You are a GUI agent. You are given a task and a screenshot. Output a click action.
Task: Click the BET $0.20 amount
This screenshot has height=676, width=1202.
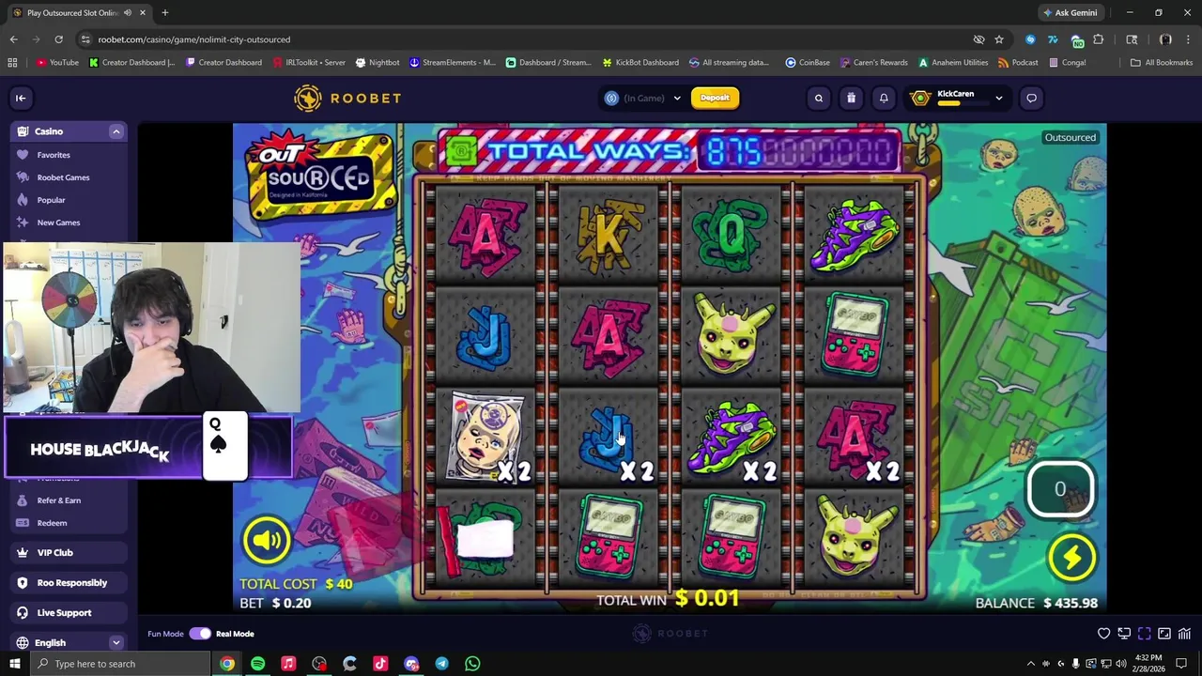275,603
